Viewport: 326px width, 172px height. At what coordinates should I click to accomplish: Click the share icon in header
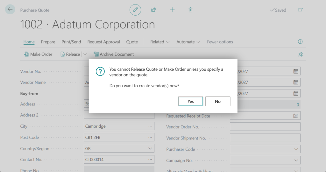(x=153, y=10)
